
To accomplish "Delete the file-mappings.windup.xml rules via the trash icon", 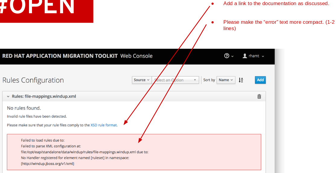I will click(x=259, y=97).
